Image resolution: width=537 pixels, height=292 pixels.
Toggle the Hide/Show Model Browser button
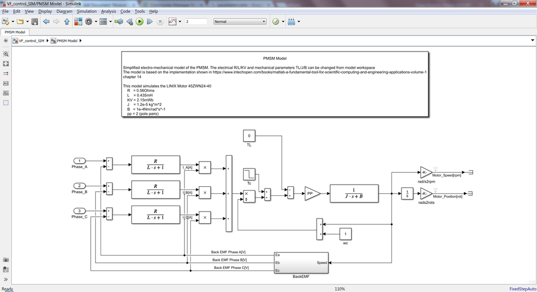[x=6, y=40]
